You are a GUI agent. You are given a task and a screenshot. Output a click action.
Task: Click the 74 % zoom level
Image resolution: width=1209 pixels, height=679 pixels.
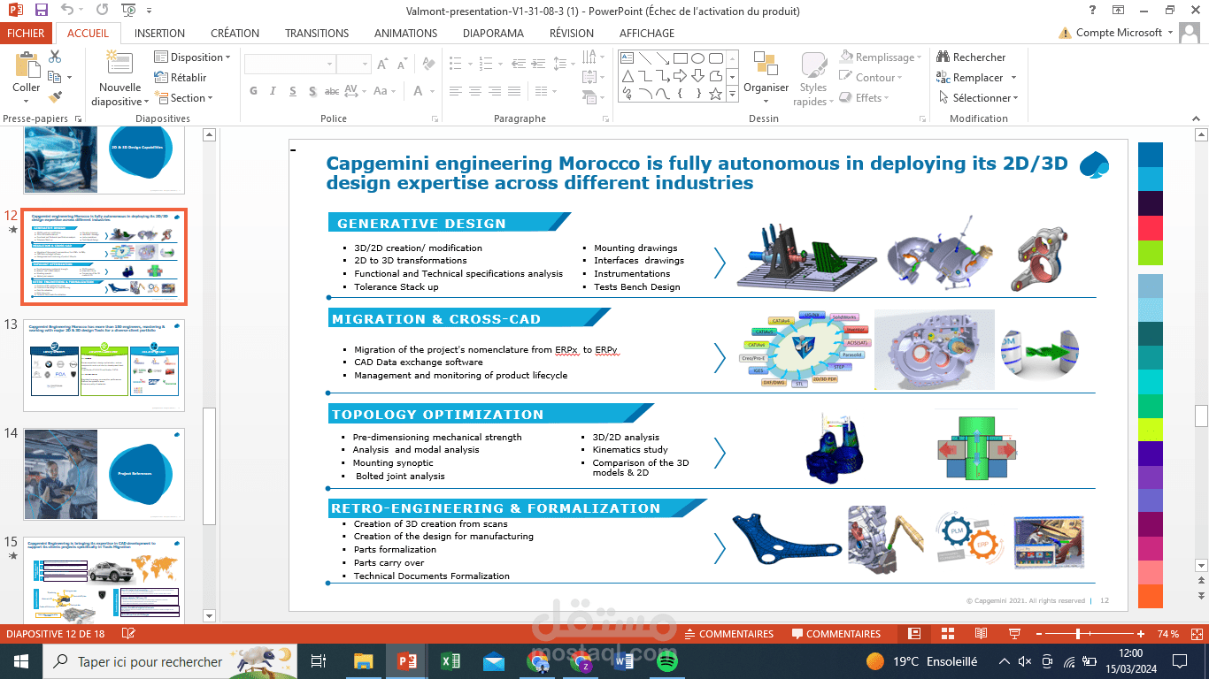click(1167, 634)
